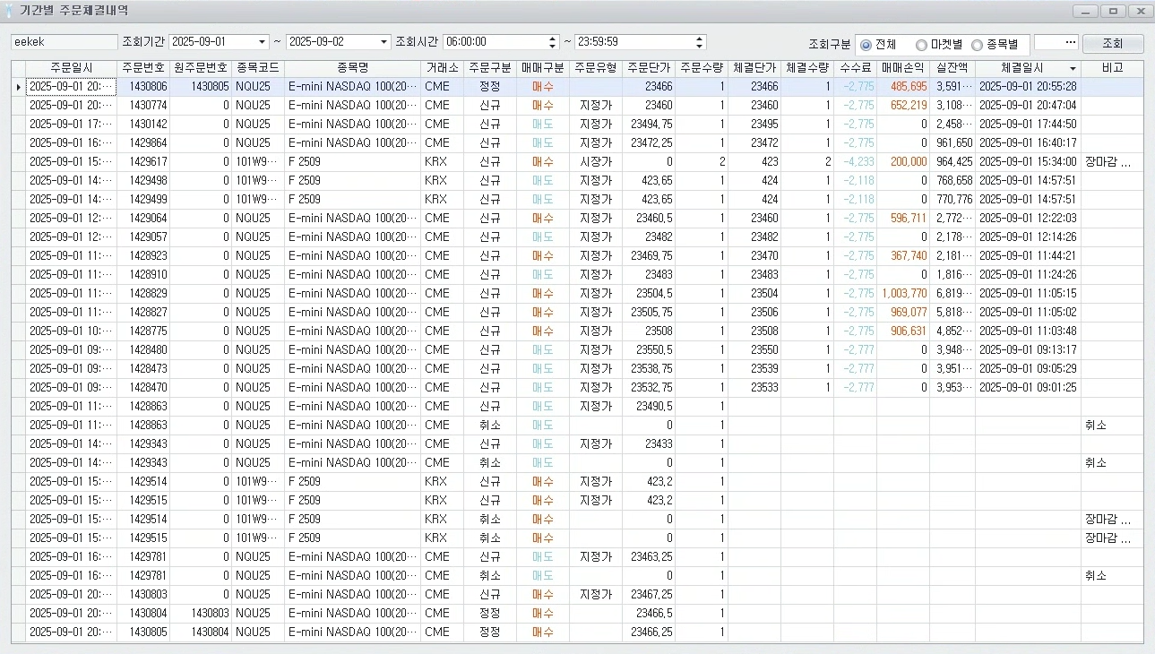Sort by the 체결단가 column header
The width and height of the screenshot is (1155, 654).
point(754,68)
